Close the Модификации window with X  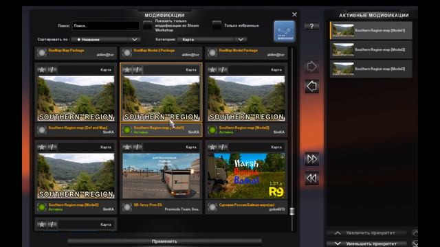[x=294, y=14]
